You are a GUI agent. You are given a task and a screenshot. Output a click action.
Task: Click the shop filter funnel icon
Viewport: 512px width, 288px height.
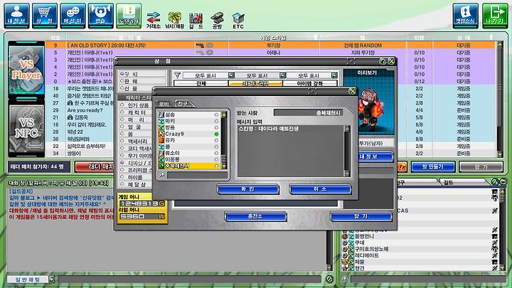pyautogui.click(x=177, y=75)
